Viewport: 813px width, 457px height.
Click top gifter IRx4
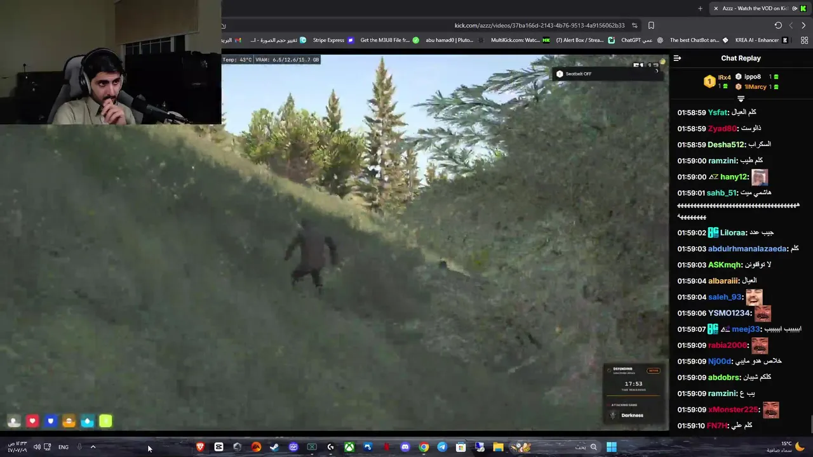tap(724, 77)
